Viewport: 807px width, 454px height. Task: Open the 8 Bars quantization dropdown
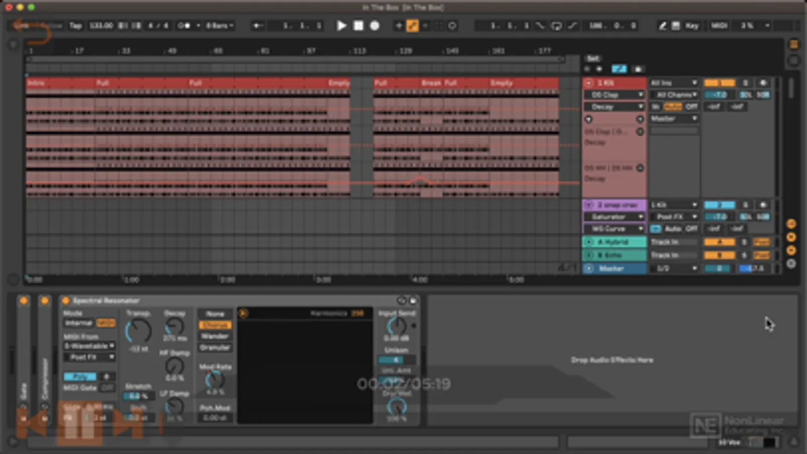(x=220, y=26)
